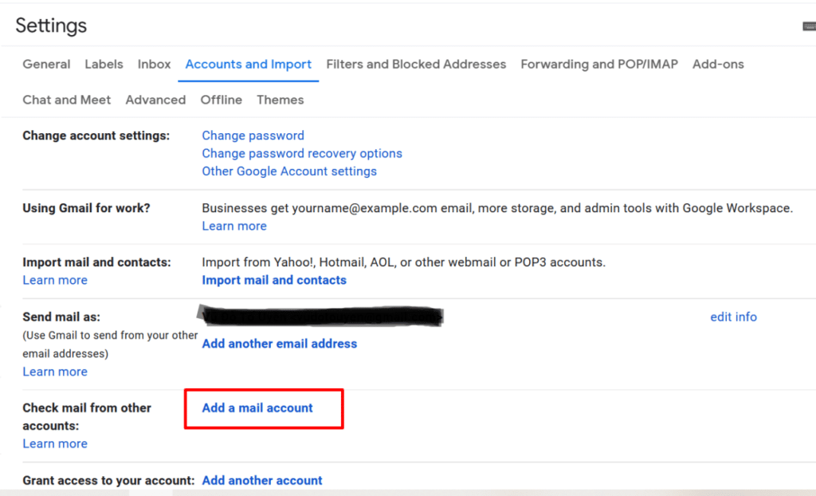This screenshot has width=816, height=496.
Task: Open the Add-ons tab
Action: pos(717,64)
